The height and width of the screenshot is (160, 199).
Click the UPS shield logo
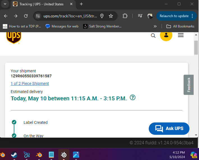click(x=14, y=38)
